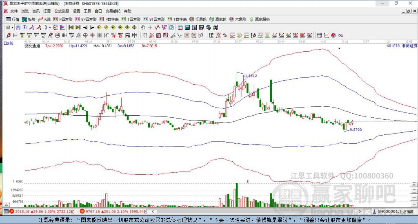Image resolution: width=418 pixels, height=224 pixels.
Task: Open the 资讯 menu
Action: tap(36, 11)
